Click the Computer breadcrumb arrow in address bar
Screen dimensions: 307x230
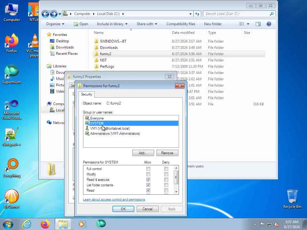(x=94, y=14)
